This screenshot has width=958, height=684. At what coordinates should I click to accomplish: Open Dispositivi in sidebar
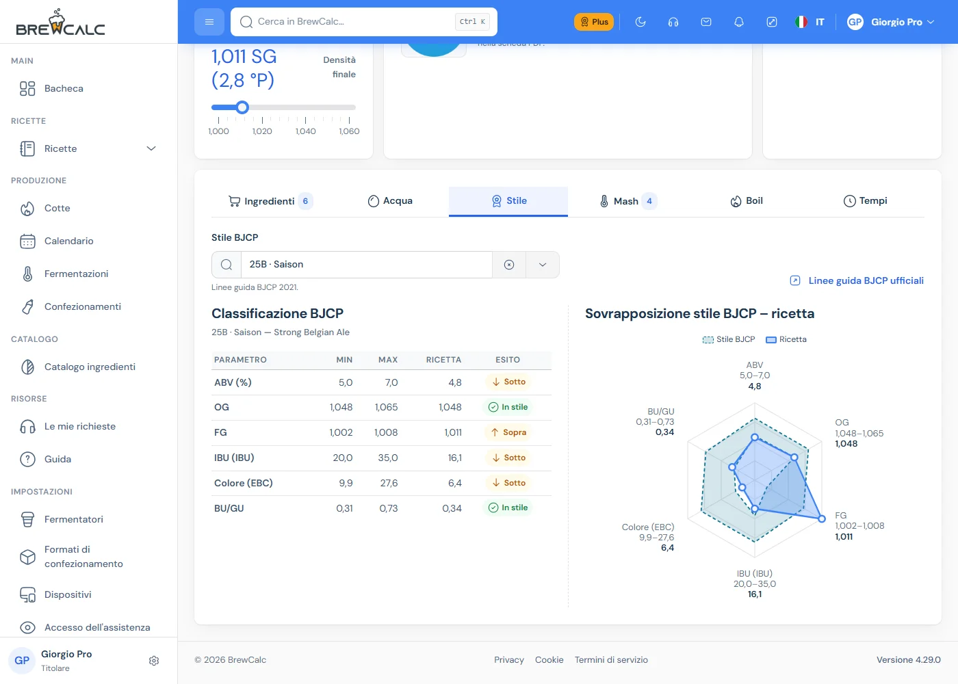pos(89,594)
